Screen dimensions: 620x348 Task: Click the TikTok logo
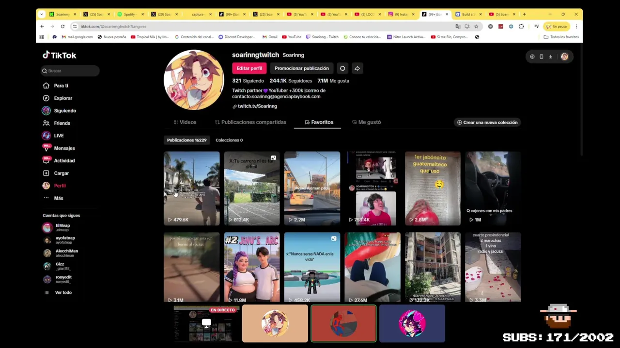click(59, 55)
